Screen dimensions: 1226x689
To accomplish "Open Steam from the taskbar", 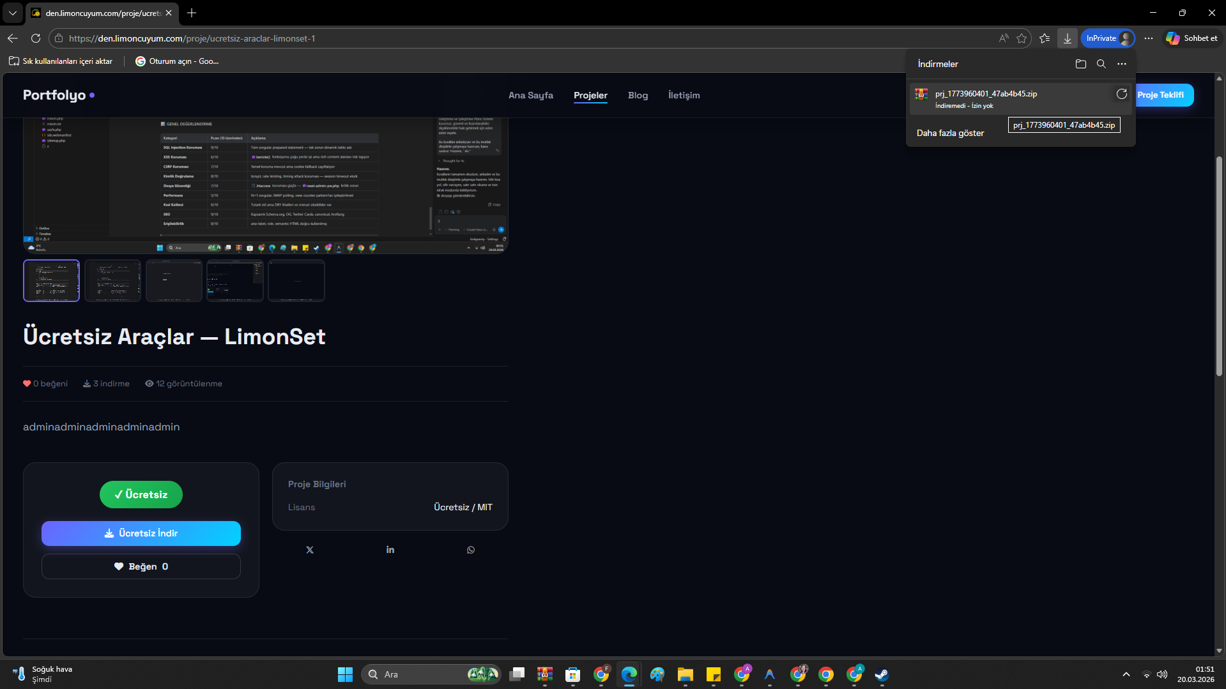I will (x=882, y=674).
